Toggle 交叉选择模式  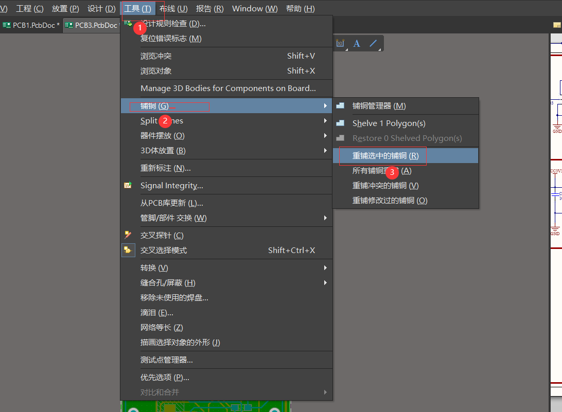pyautogui.click(x=226, y=250)
